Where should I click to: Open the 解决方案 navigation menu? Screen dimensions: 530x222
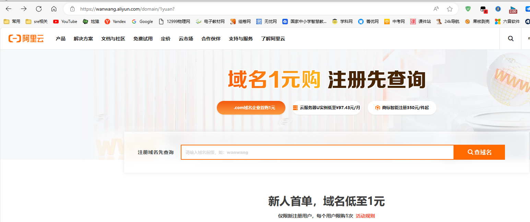[x=83, y=39]
